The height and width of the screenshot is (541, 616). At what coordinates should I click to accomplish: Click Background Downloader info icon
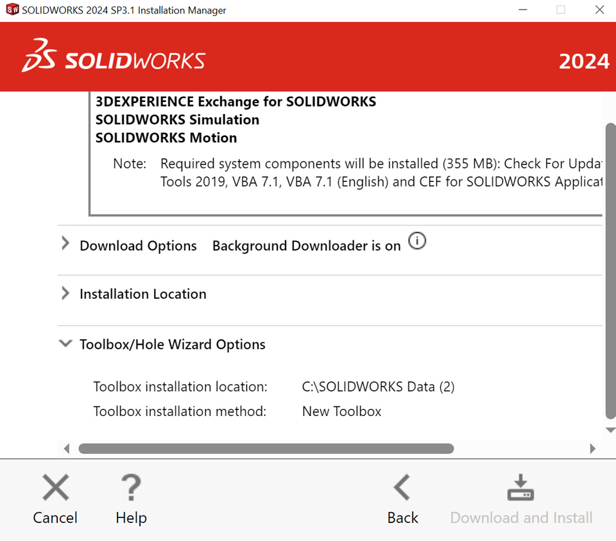click(x=417, y=242)
